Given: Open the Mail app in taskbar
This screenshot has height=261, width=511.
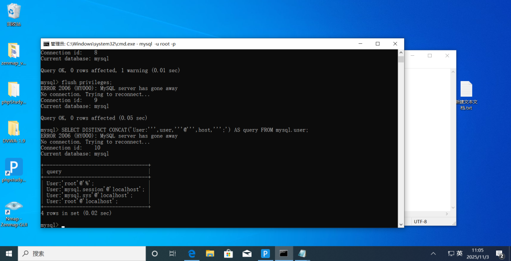Looking at the screenshot, I should pos(247,254).
